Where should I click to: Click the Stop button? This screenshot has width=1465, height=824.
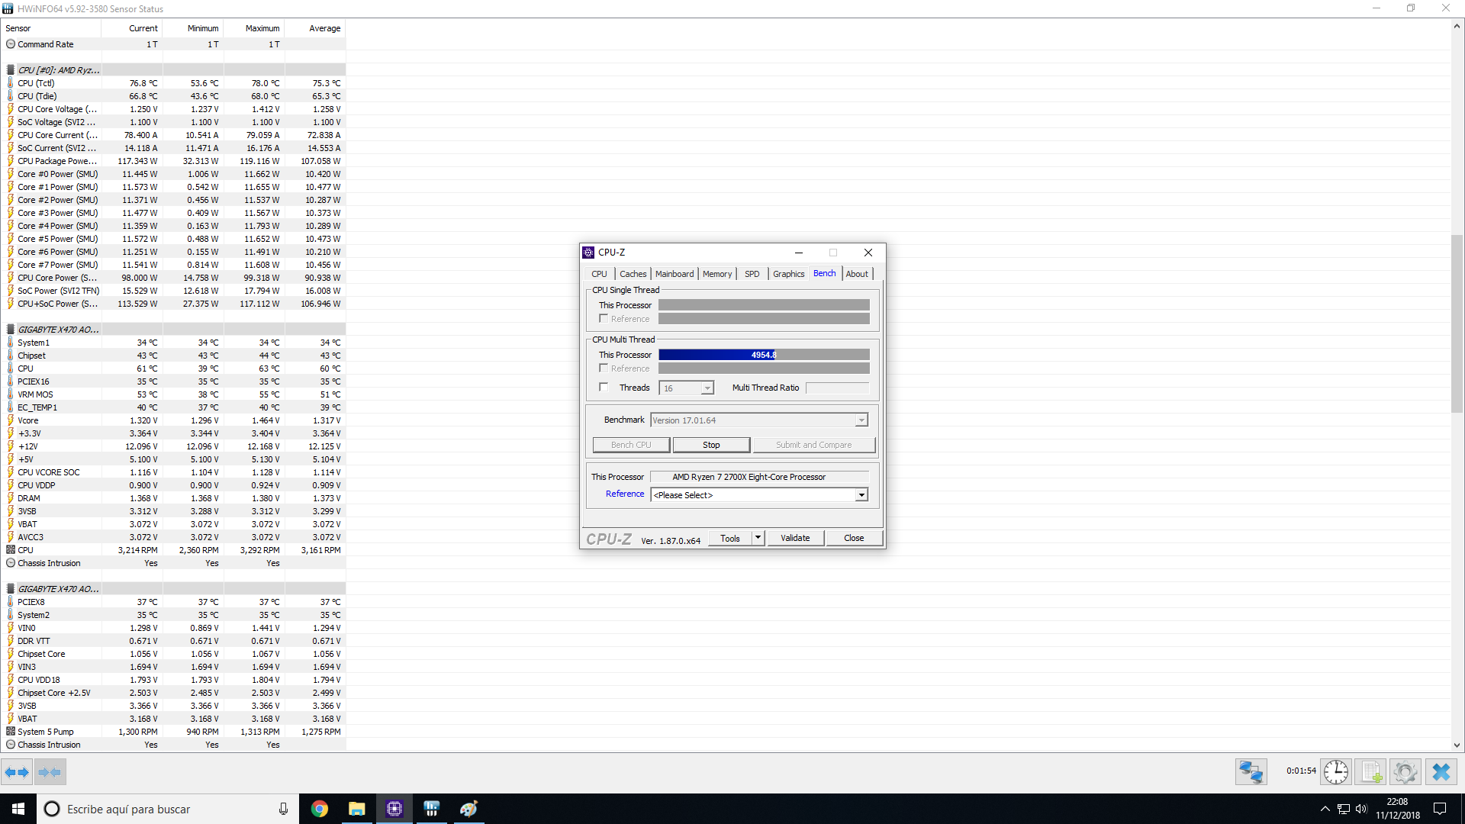click(x=711, y=445)
